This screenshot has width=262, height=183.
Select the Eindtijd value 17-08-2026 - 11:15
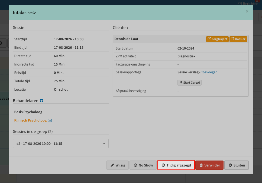point(69,47)
